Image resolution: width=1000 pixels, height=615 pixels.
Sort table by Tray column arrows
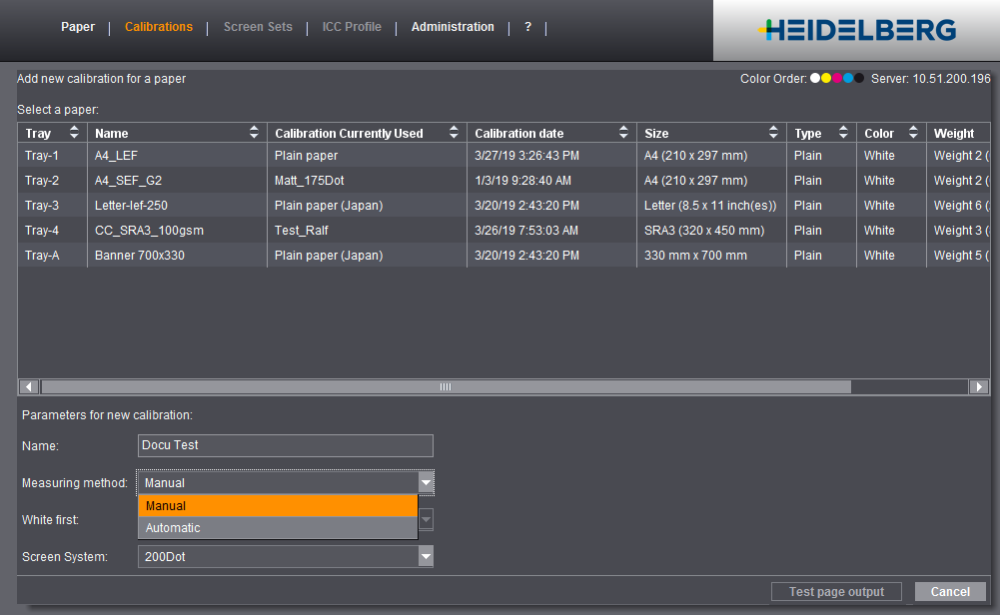74,133
